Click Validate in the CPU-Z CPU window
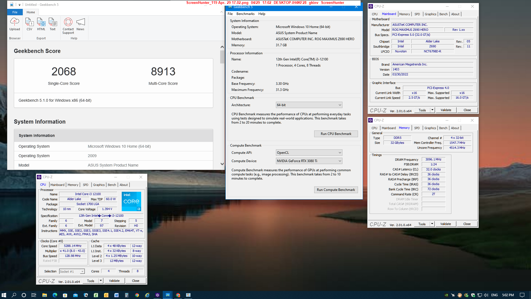This screenshot has height=299, width=531. click(114, 281)
